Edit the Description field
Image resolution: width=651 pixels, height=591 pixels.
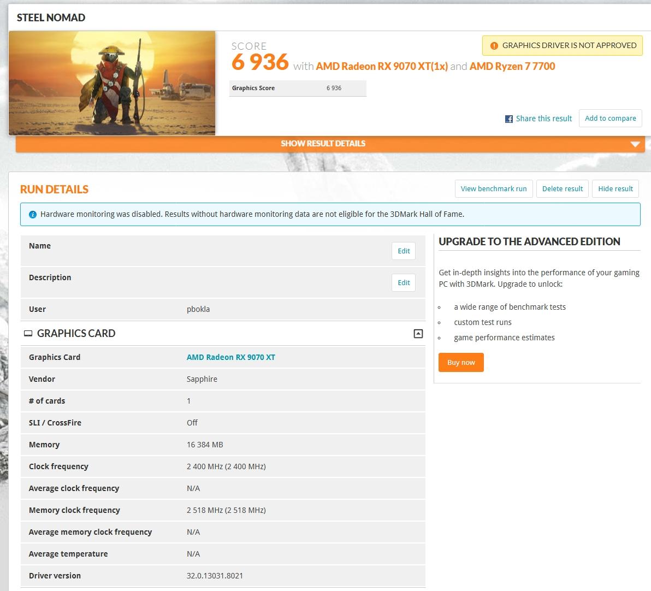coord(404,283)
